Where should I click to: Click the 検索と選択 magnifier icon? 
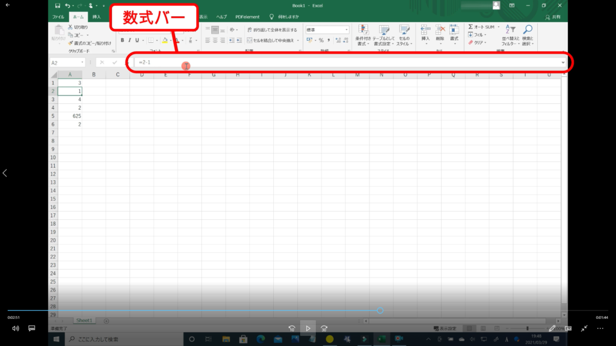(527, 29)
